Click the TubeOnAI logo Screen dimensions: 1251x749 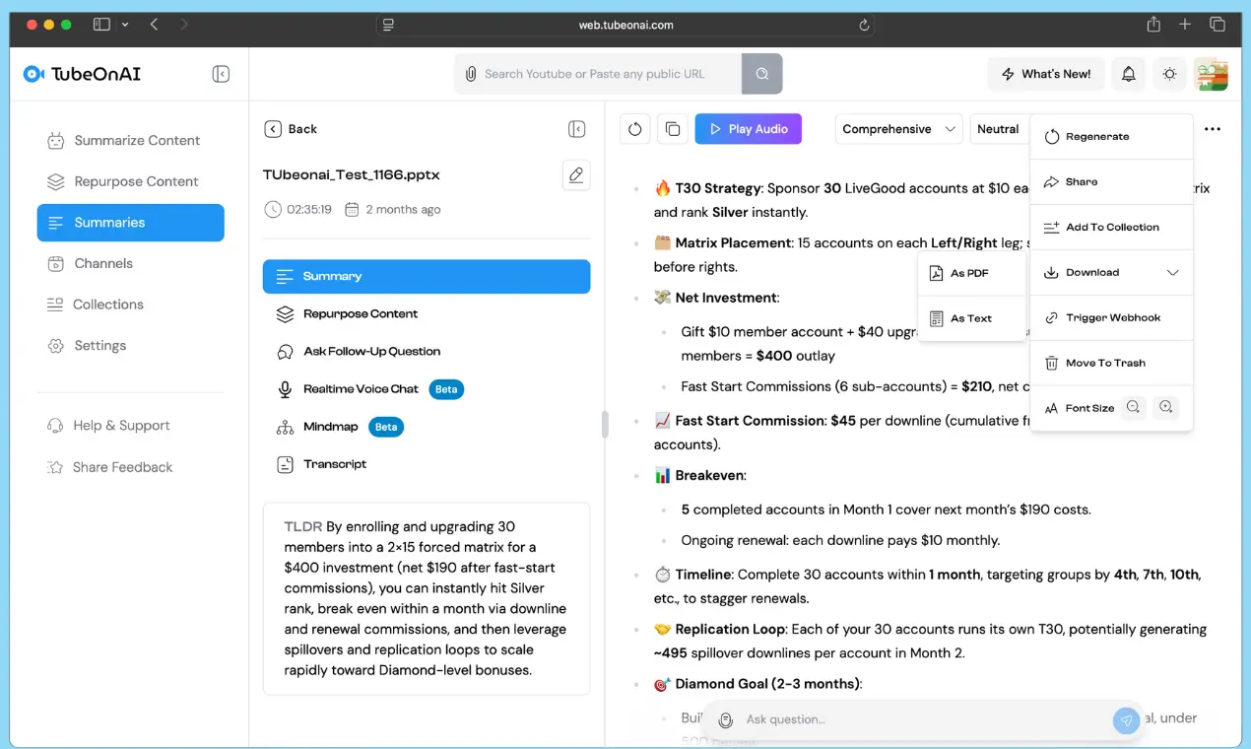click(x=82, y=74)
